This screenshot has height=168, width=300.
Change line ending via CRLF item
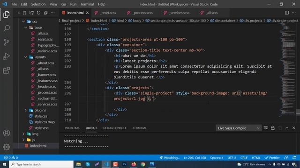click(244, 158)
